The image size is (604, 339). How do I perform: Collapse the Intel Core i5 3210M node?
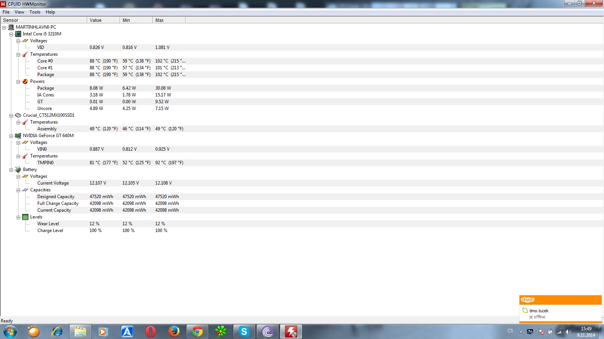pos(11,34)
